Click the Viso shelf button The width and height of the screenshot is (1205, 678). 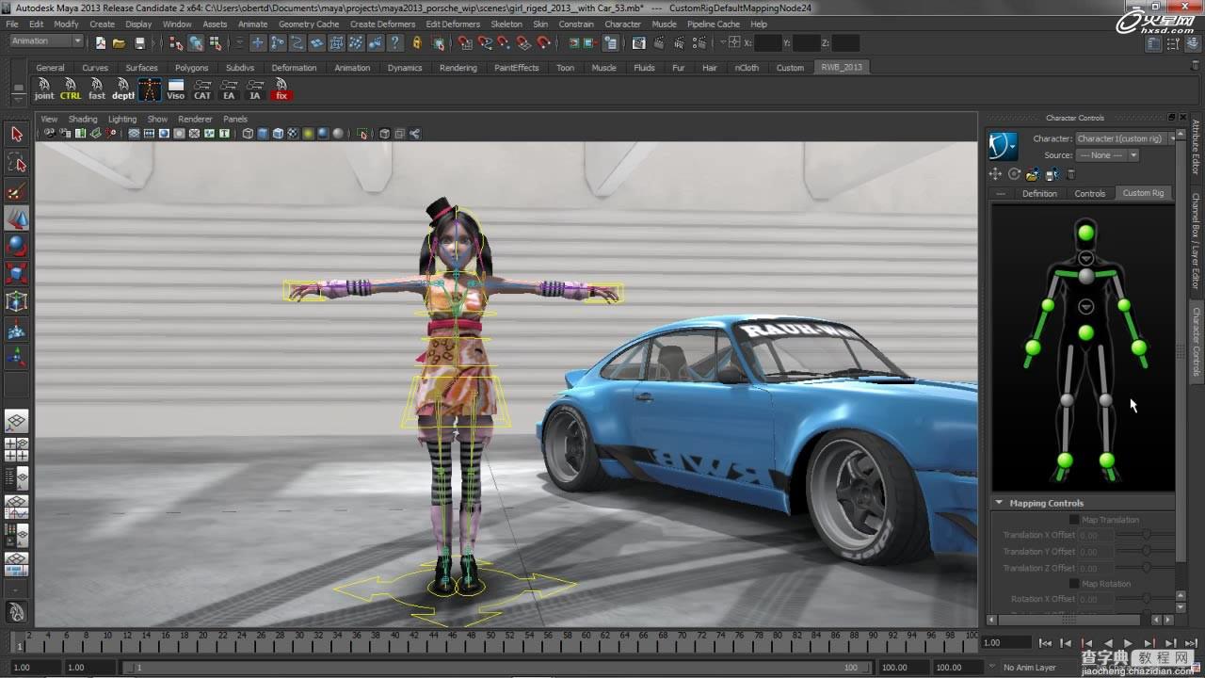point(176,89)
